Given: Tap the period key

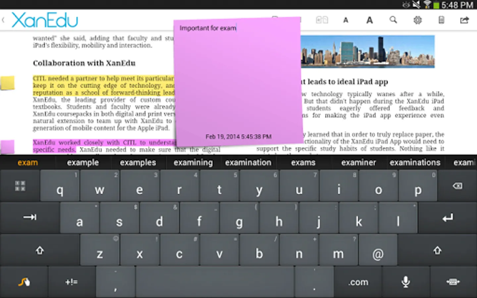Looking at the screenshot, I should [x=314, y=282].
